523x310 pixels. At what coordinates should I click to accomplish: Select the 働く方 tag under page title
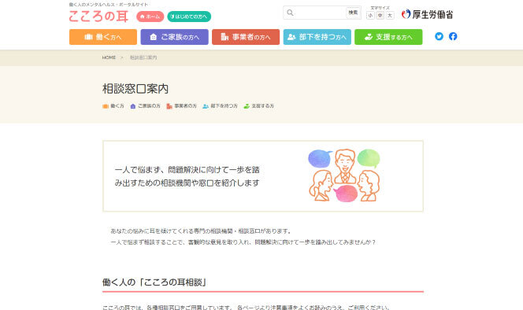click(113, 106)
